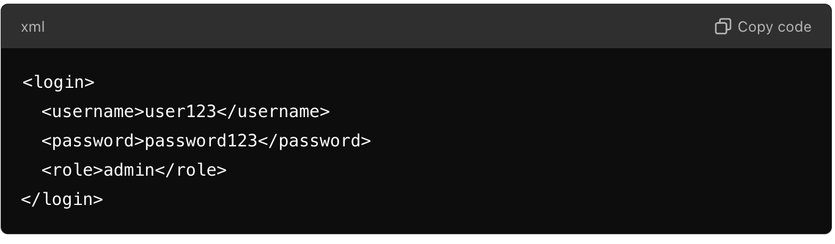Image resolution: width=835 pixels, height=244 pixels.
Task: Place cursor on password123 value
Action: point(201,140)
